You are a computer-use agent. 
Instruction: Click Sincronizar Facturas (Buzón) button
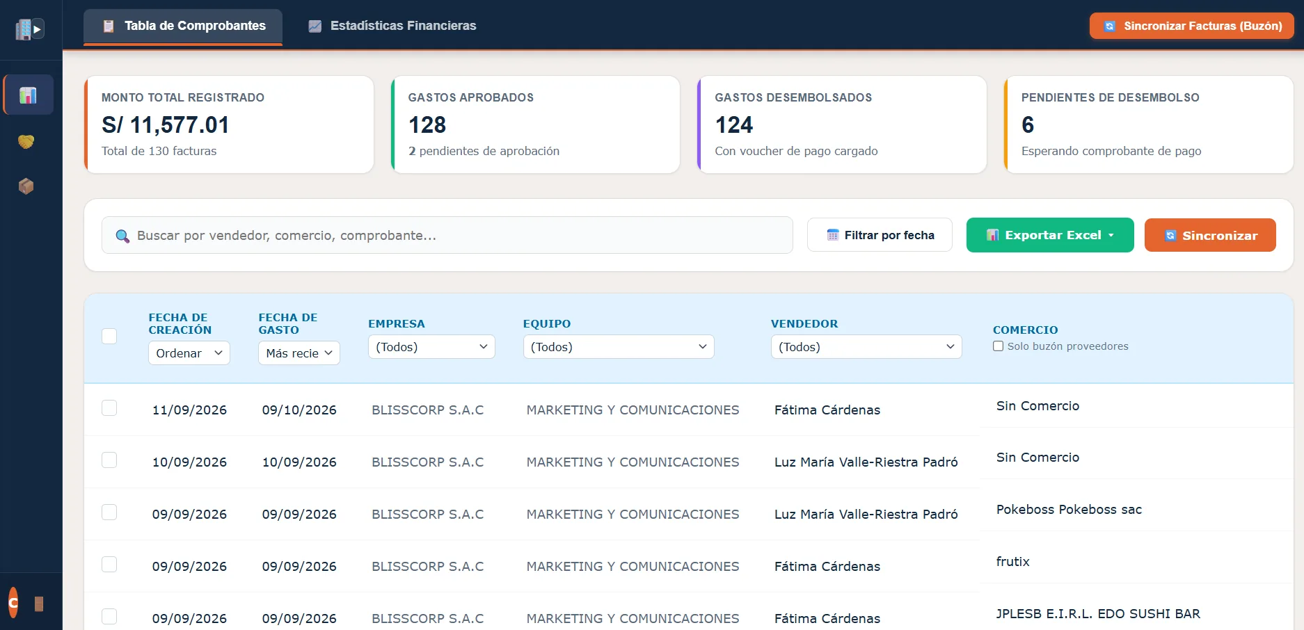tap(1192, 26)
